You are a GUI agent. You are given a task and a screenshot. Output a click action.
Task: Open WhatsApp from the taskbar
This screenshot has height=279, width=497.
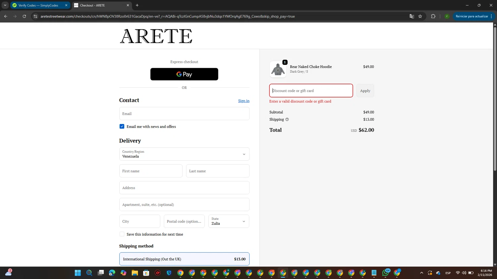point(386,273)
